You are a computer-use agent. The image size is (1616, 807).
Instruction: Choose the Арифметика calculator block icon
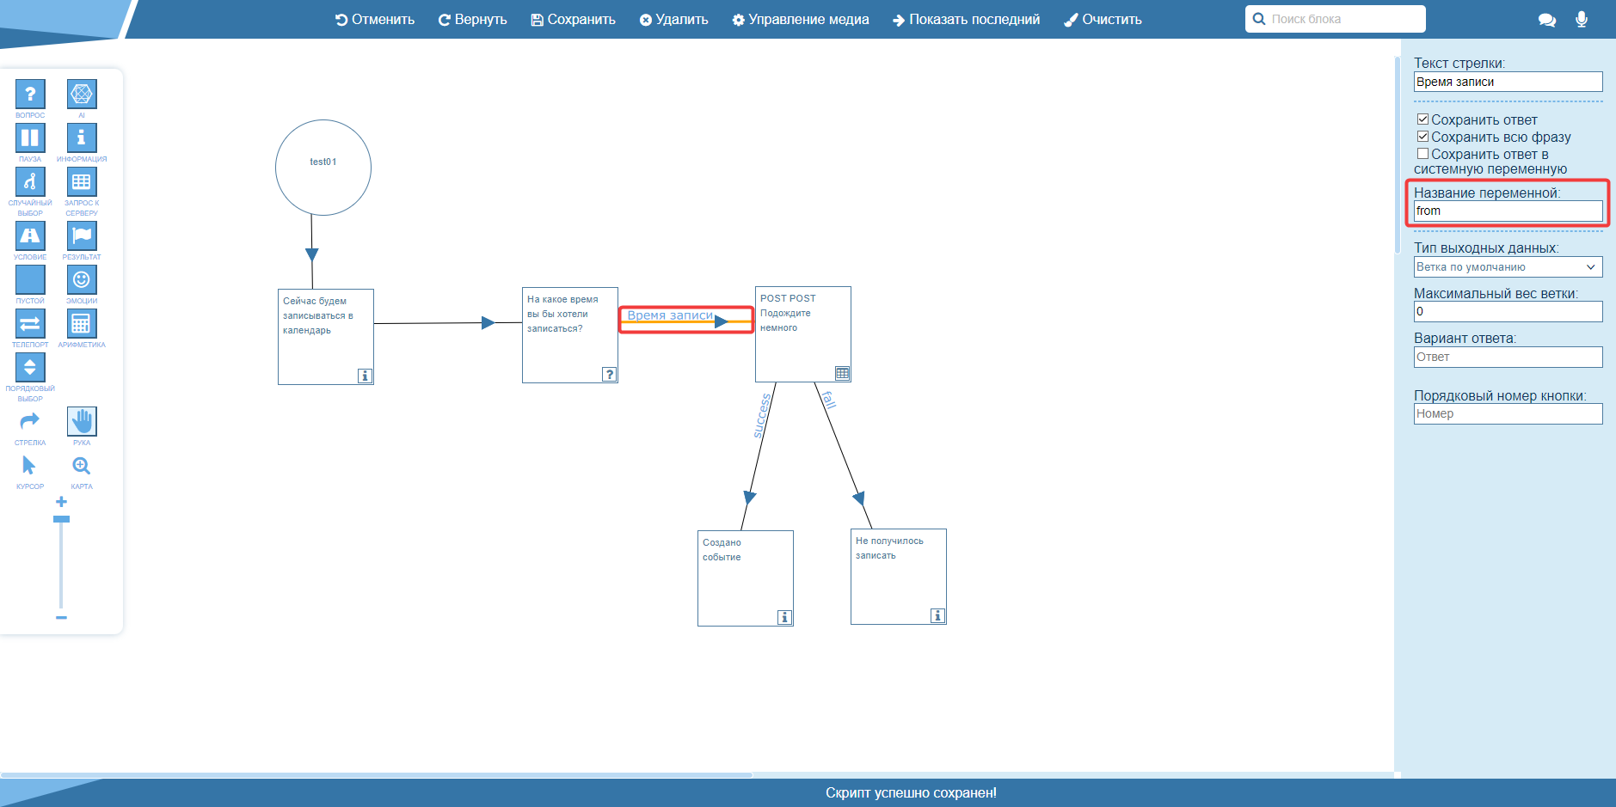[x=82, y=323]
